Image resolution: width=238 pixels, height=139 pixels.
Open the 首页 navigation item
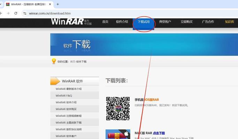[x=105, y=22]
